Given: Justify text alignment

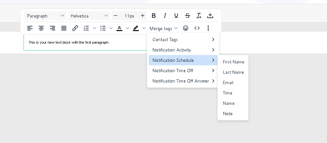Looking at the screenshot, I should [64, 28].
